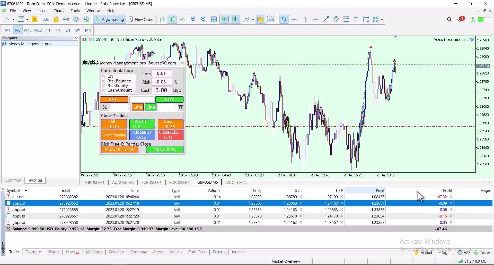Click the TP value stepper arrows
494x265 pixels.
pyautogui.click(x=176, y=107)
